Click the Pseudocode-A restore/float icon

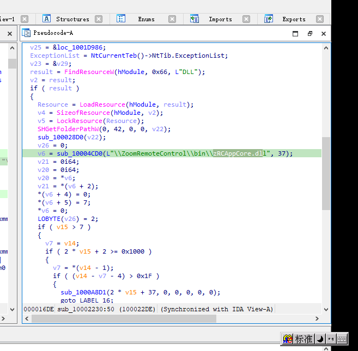coord(310,34)
